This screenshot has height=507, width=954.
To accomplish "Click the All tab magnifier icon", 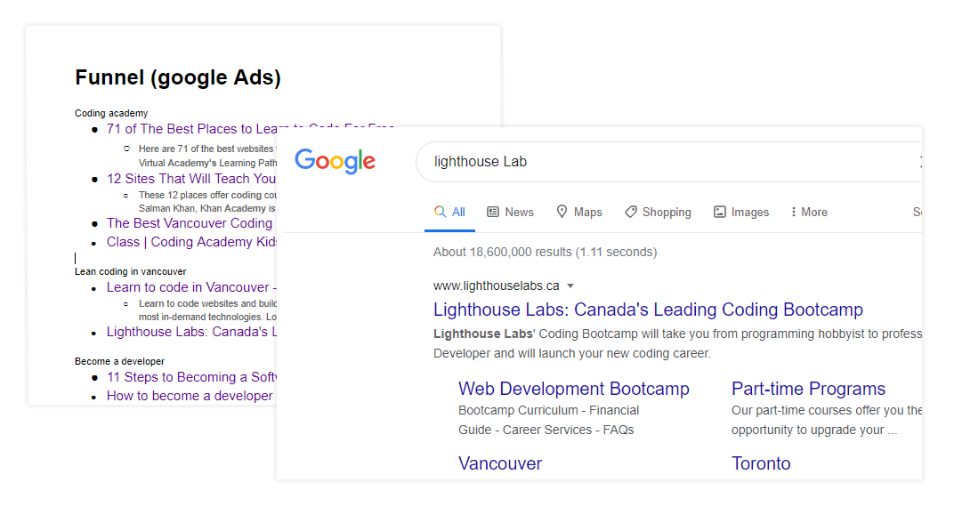I will click(x=440, y=212).
